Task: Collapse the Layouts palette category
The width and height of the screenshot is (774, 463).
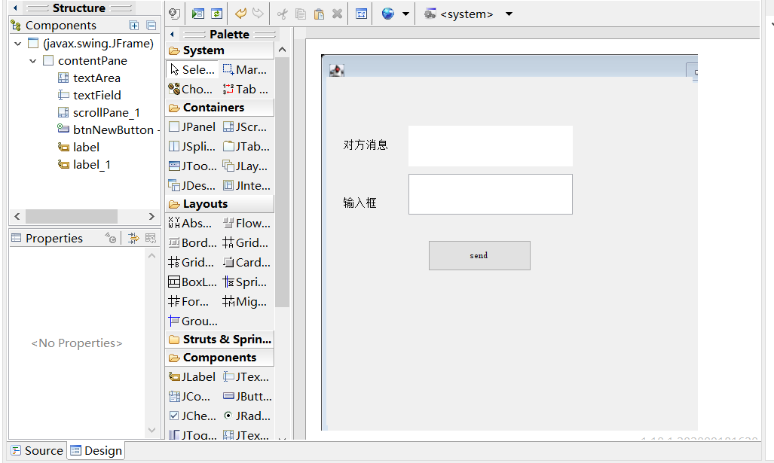Action: click(219, 203)
